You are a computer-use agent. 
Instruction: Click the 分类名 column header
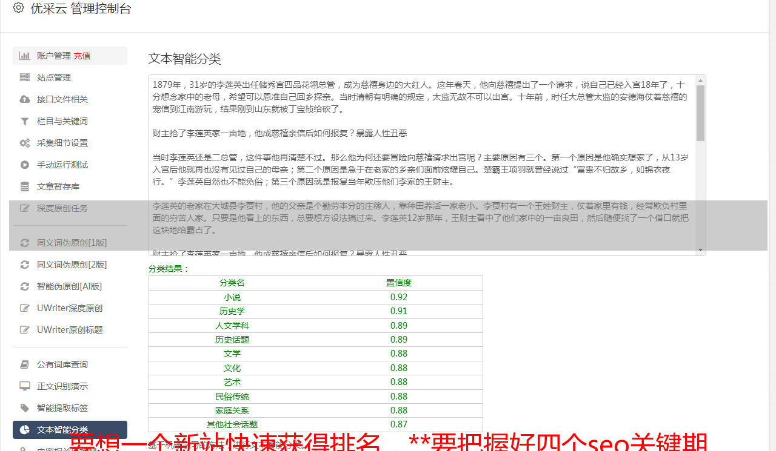tap(232, 283)
